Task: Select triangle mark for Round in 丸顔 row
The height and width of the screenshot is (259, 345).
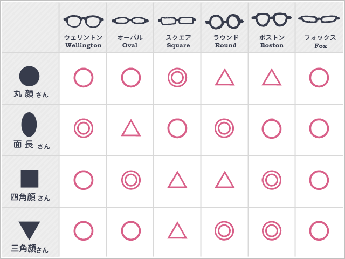Action: (225, 78)
